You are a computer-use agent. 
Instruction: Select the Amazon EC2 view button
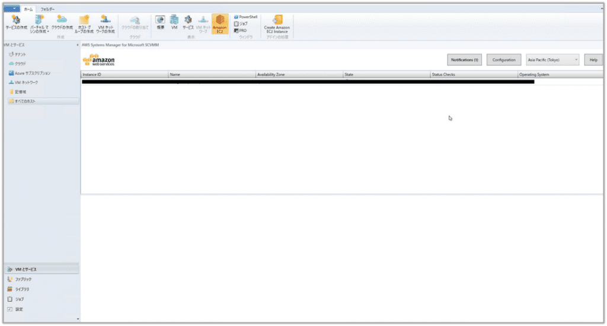click(x=220, y=24)
